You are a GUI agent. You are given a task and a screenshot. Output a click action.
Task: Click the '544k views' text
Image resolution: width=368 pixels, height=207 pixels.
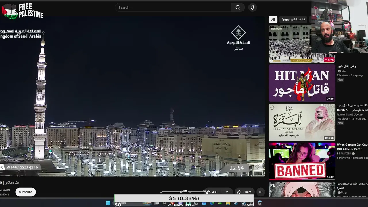click(343, 158)
